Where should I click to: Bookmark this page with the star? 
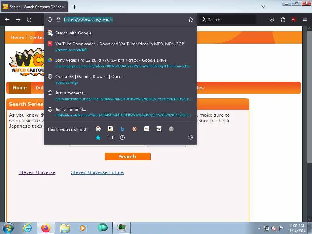[191, 19]
